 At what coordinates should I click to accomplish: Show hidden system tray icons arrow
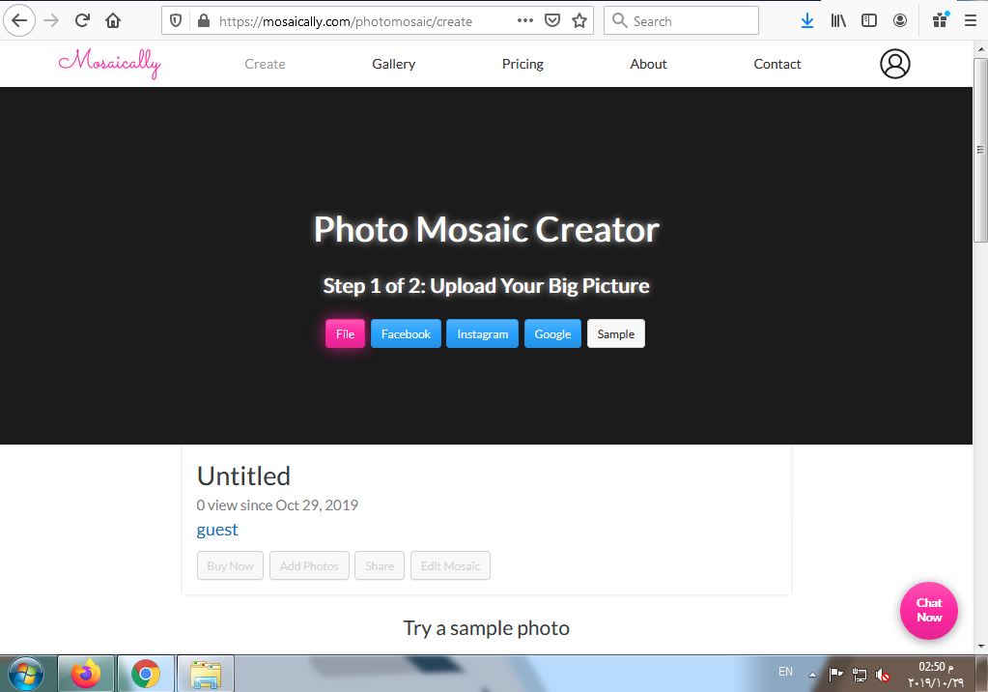[812, 673]
